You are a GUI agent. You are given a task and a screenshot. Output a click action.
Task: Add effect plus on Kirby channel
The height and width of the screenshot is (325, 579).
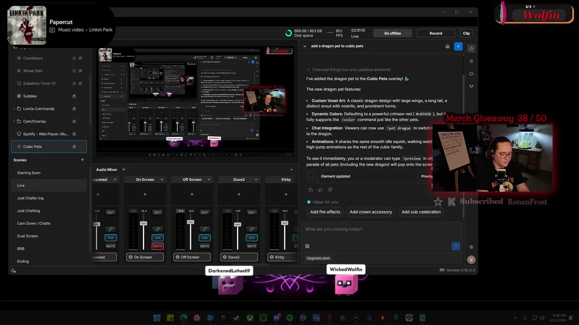(286, 195)
